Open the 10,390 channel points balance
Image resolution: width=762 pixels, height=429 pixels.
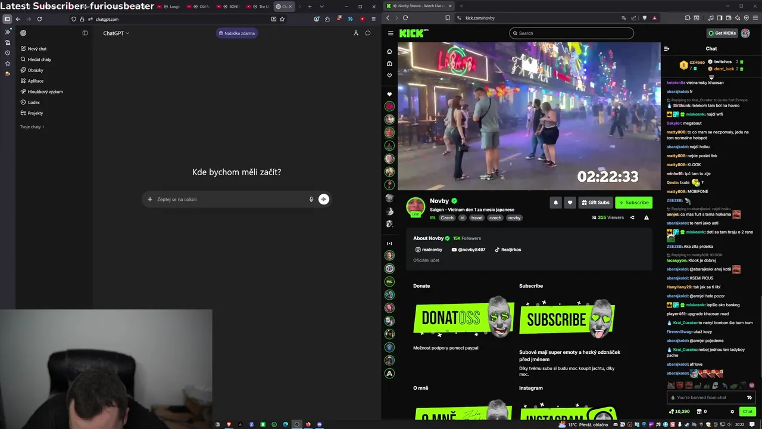pyautogui.click(x=679, y=411)
